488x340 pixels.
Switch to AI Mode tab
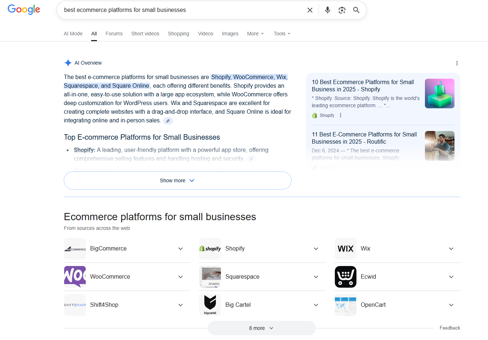click(73, 34)
